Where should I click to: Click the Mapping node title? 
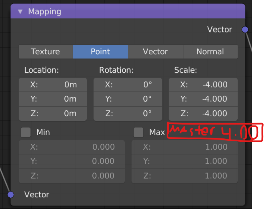(45, 12)
